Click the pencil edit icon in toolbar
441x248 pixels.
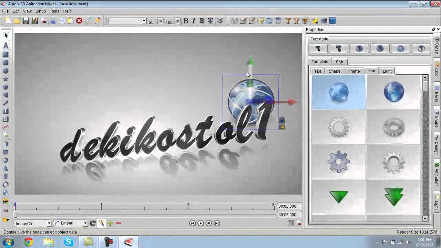pyautogui.click(x=98, y=21)
